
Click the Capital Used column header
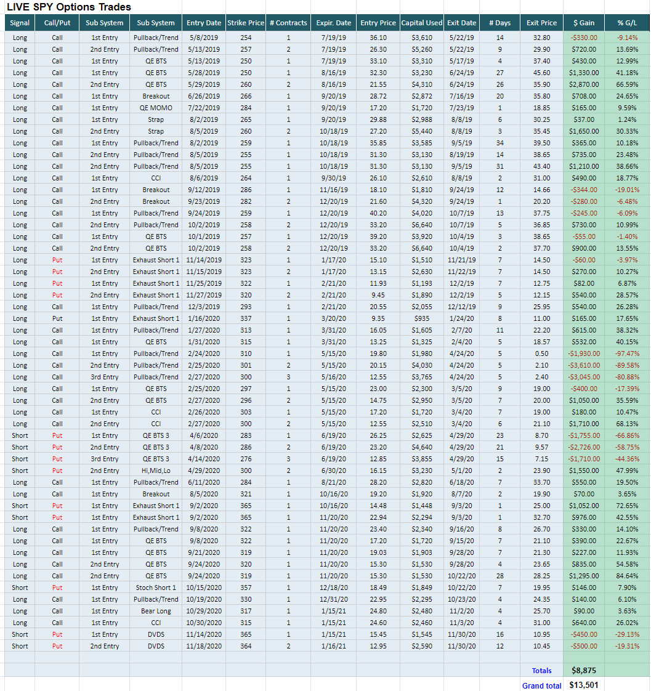click(x=422, y=23)
